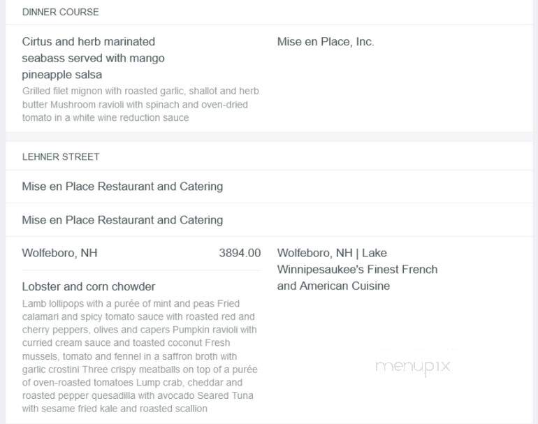Click the Lamb lollipops description paragraph
Image resolution: width=538 pixels, height=424 pixels.
(140, 356)
